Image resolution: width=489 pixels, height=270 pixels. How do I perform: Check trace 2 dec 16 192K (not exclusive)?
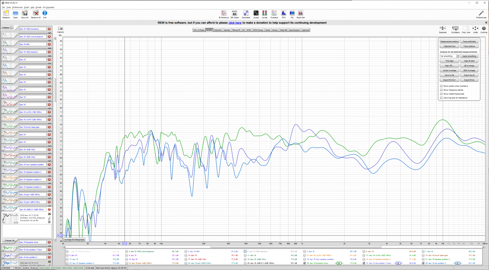126,251
